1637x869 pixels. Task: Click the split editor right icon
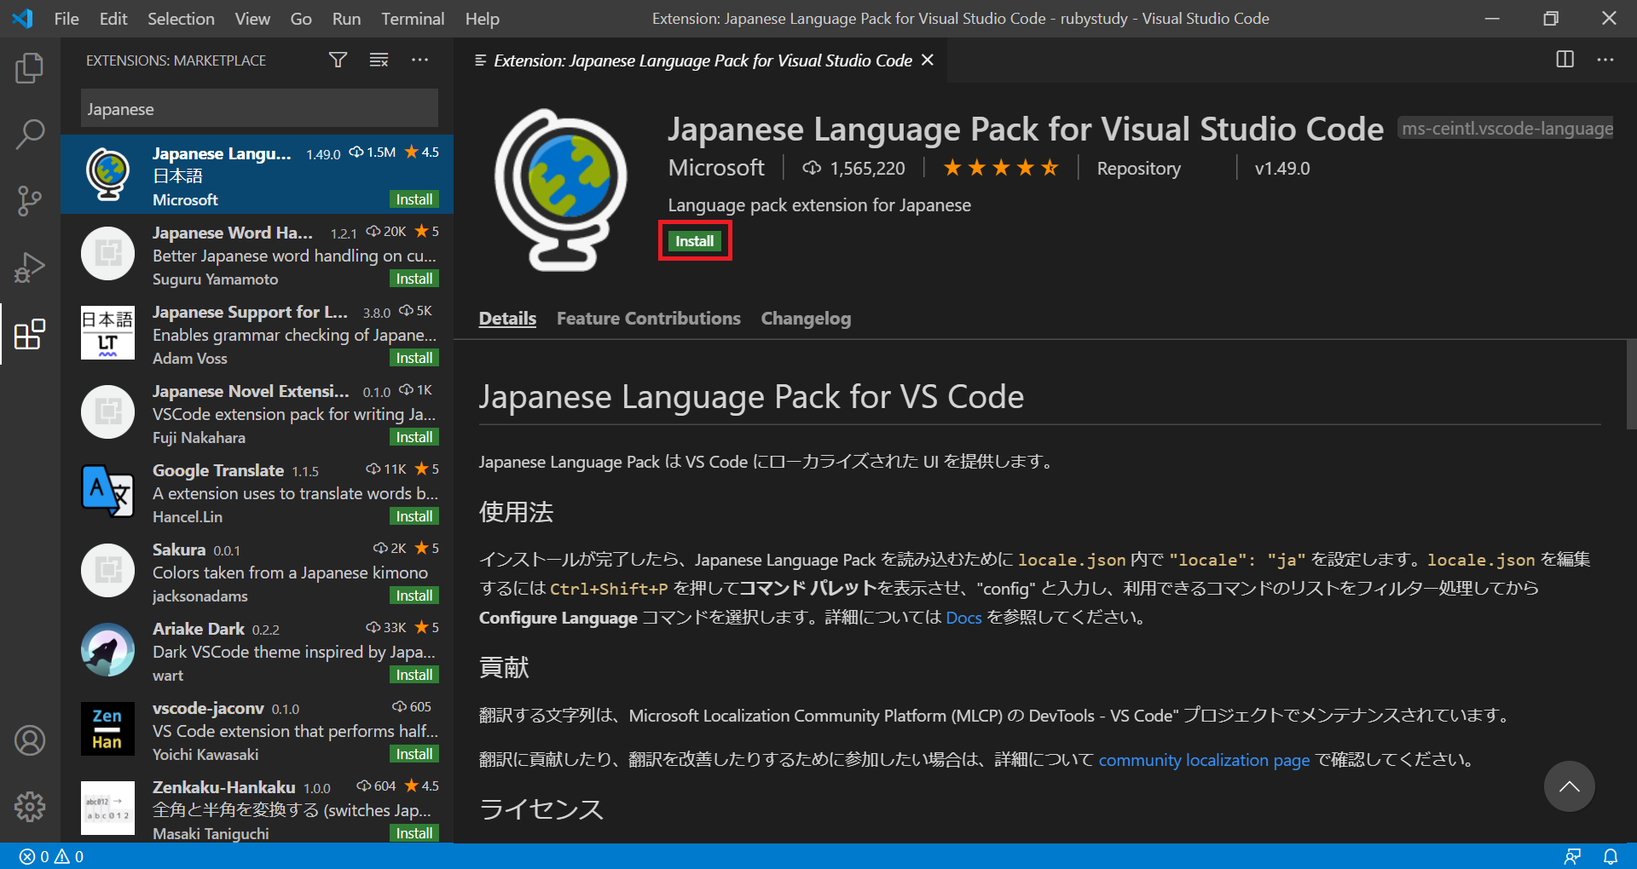coord(1565,60)
